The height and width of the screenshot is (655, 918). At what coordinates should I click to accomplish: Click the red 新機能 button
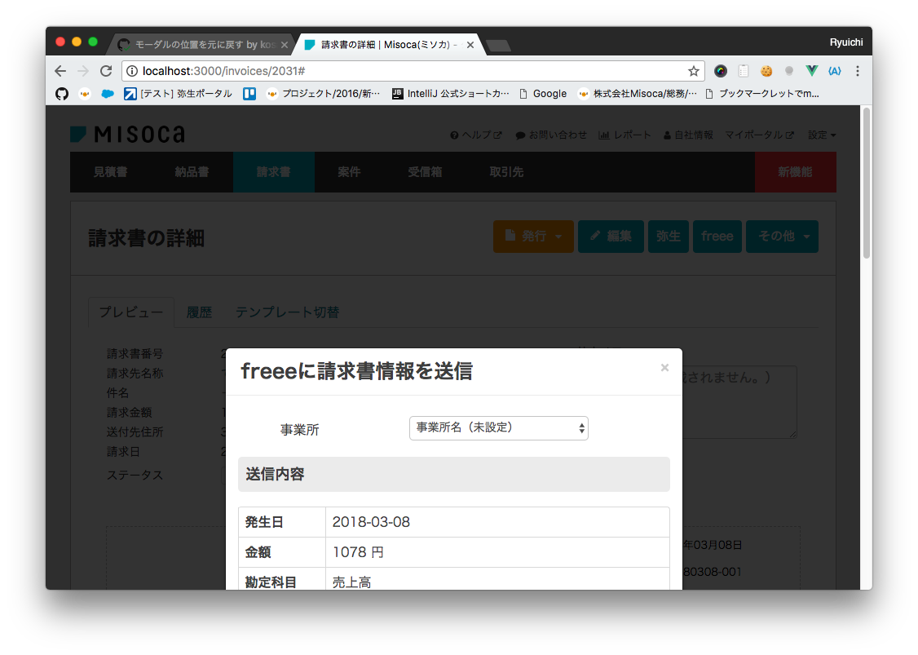[795, 171]
